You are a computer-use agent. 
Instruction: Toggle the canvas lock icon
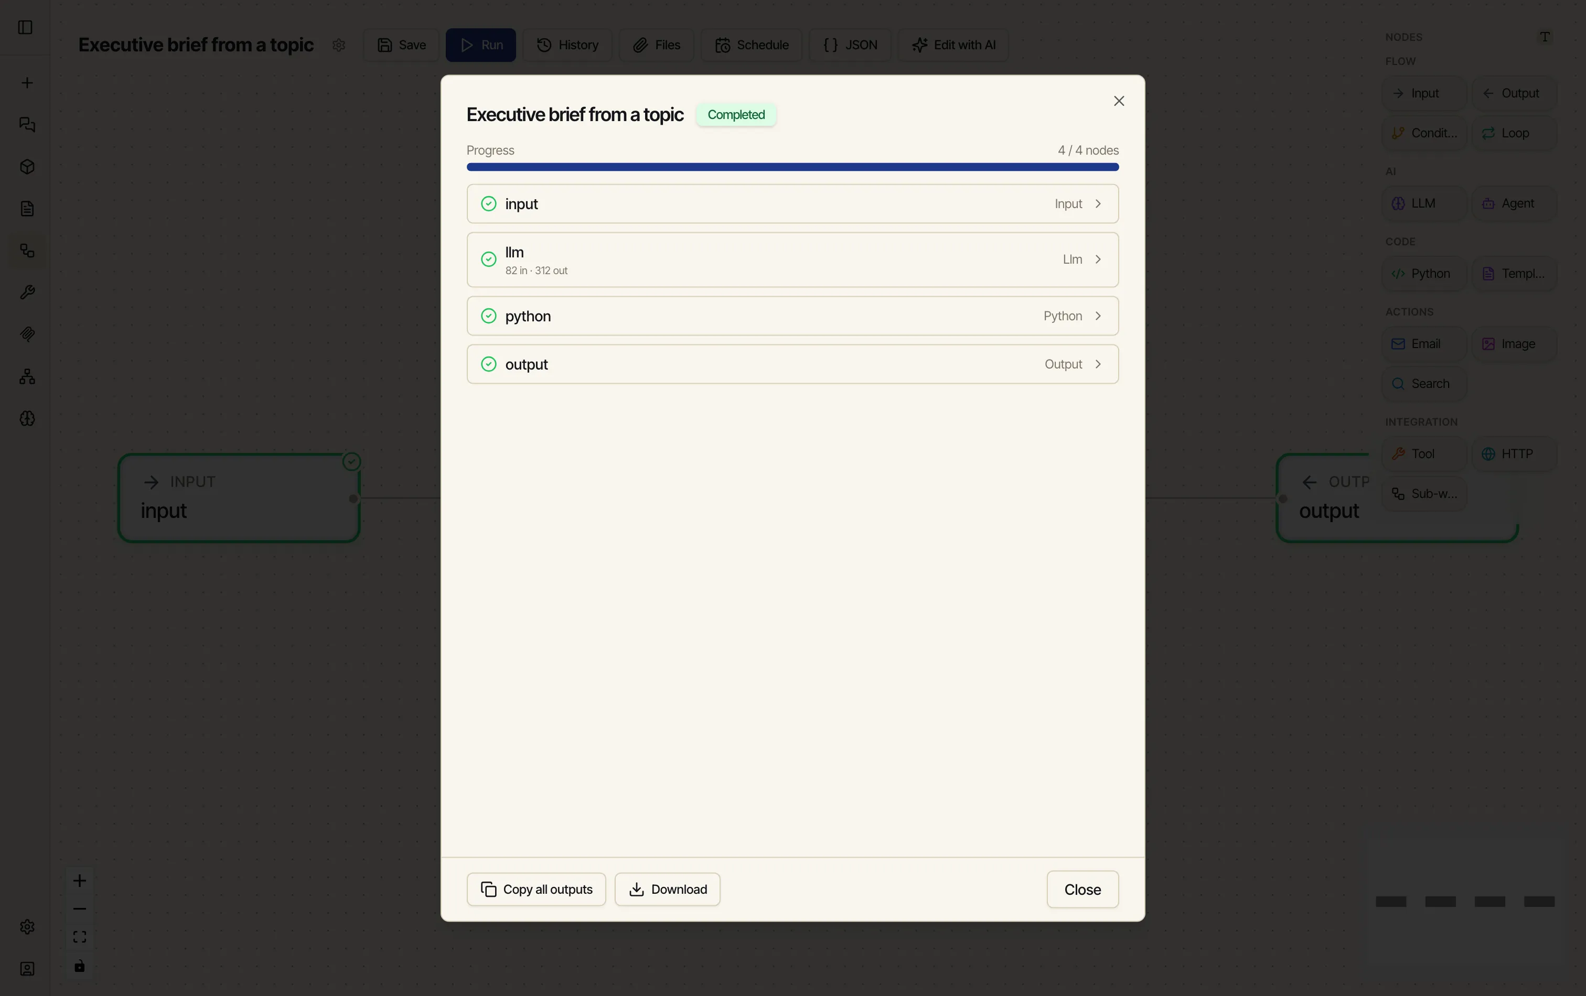coord(80,966)
